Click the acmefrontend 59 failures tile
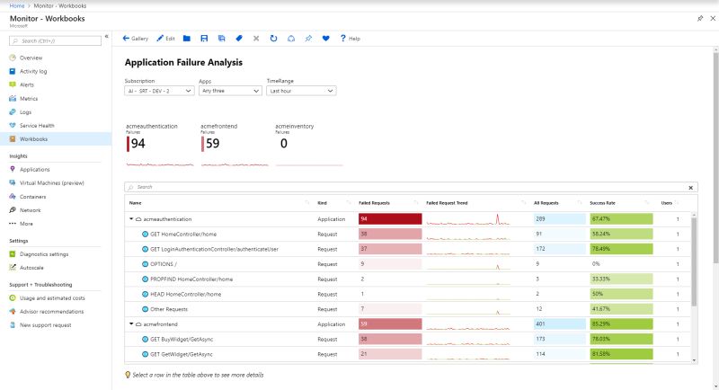719x390 pixels. tap(235, 145)
